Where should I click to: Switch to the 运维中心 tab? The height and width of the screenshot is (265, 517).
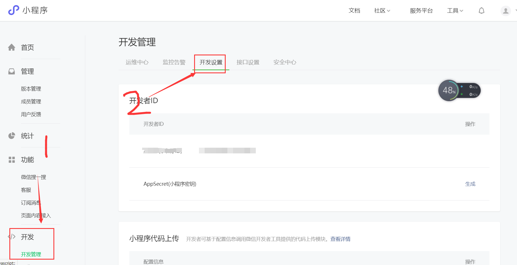click(x=137, y=62)
